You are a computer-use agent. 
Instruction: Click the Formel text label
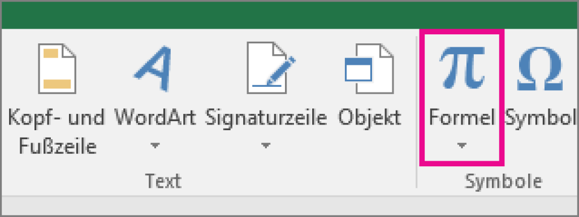[461, 118]
